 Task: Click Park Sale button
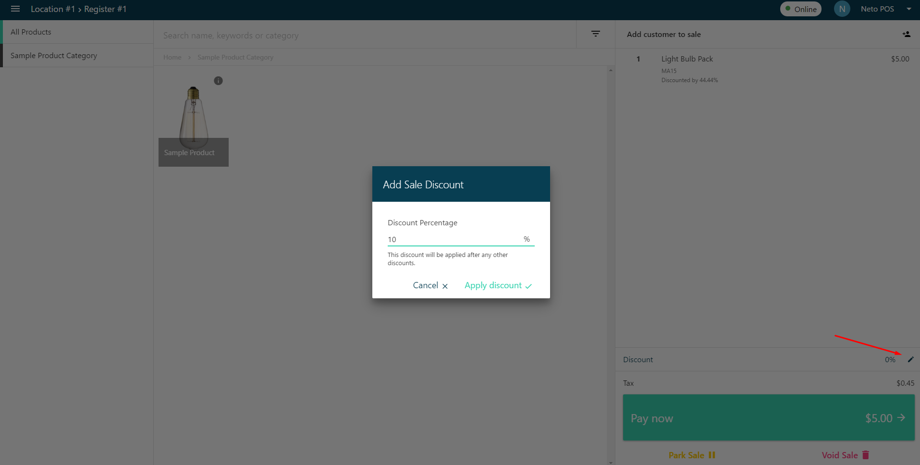[692, 455]
